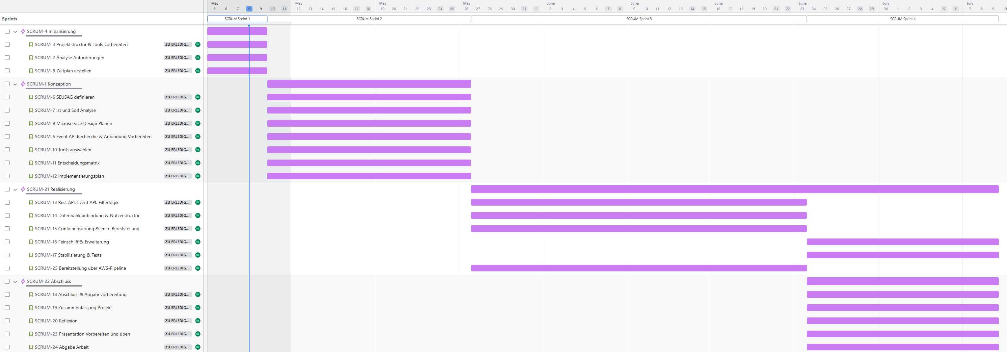
Task: Tick the checkbox for SCRUM-11 Entscheidungsmatrix
Action: pyautogui.click(x=7, y=163)
